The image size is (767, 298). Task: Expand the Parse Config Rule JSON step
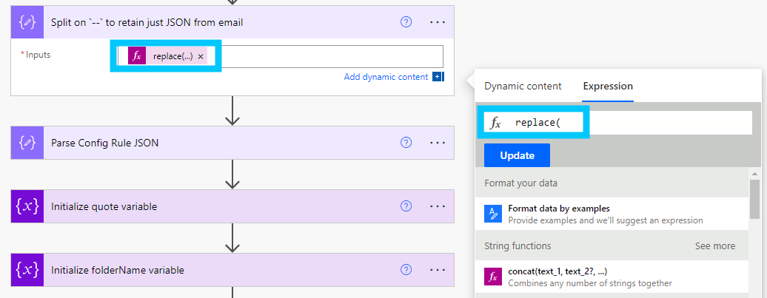tap(222, 143)
